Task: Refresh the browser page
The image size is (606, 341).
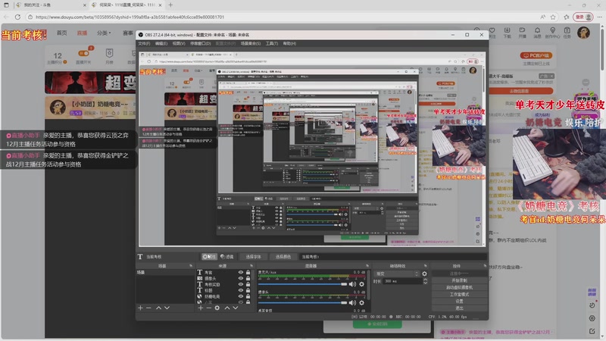Action: click(17, 17)
